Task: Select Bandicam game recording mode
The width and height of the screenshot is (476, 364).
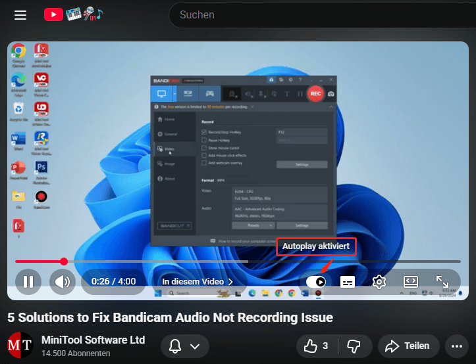Action: [x=209, y=94]
